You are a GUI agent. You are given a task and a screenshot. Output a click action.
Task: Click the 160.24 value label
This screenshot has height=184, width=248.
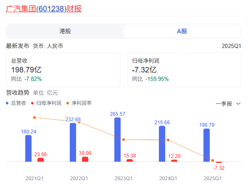[x=29, y=132]
